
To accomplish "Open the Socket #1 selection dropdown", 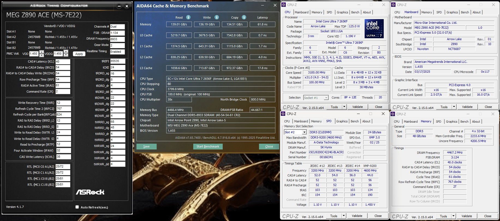I will tap(326, 98).
